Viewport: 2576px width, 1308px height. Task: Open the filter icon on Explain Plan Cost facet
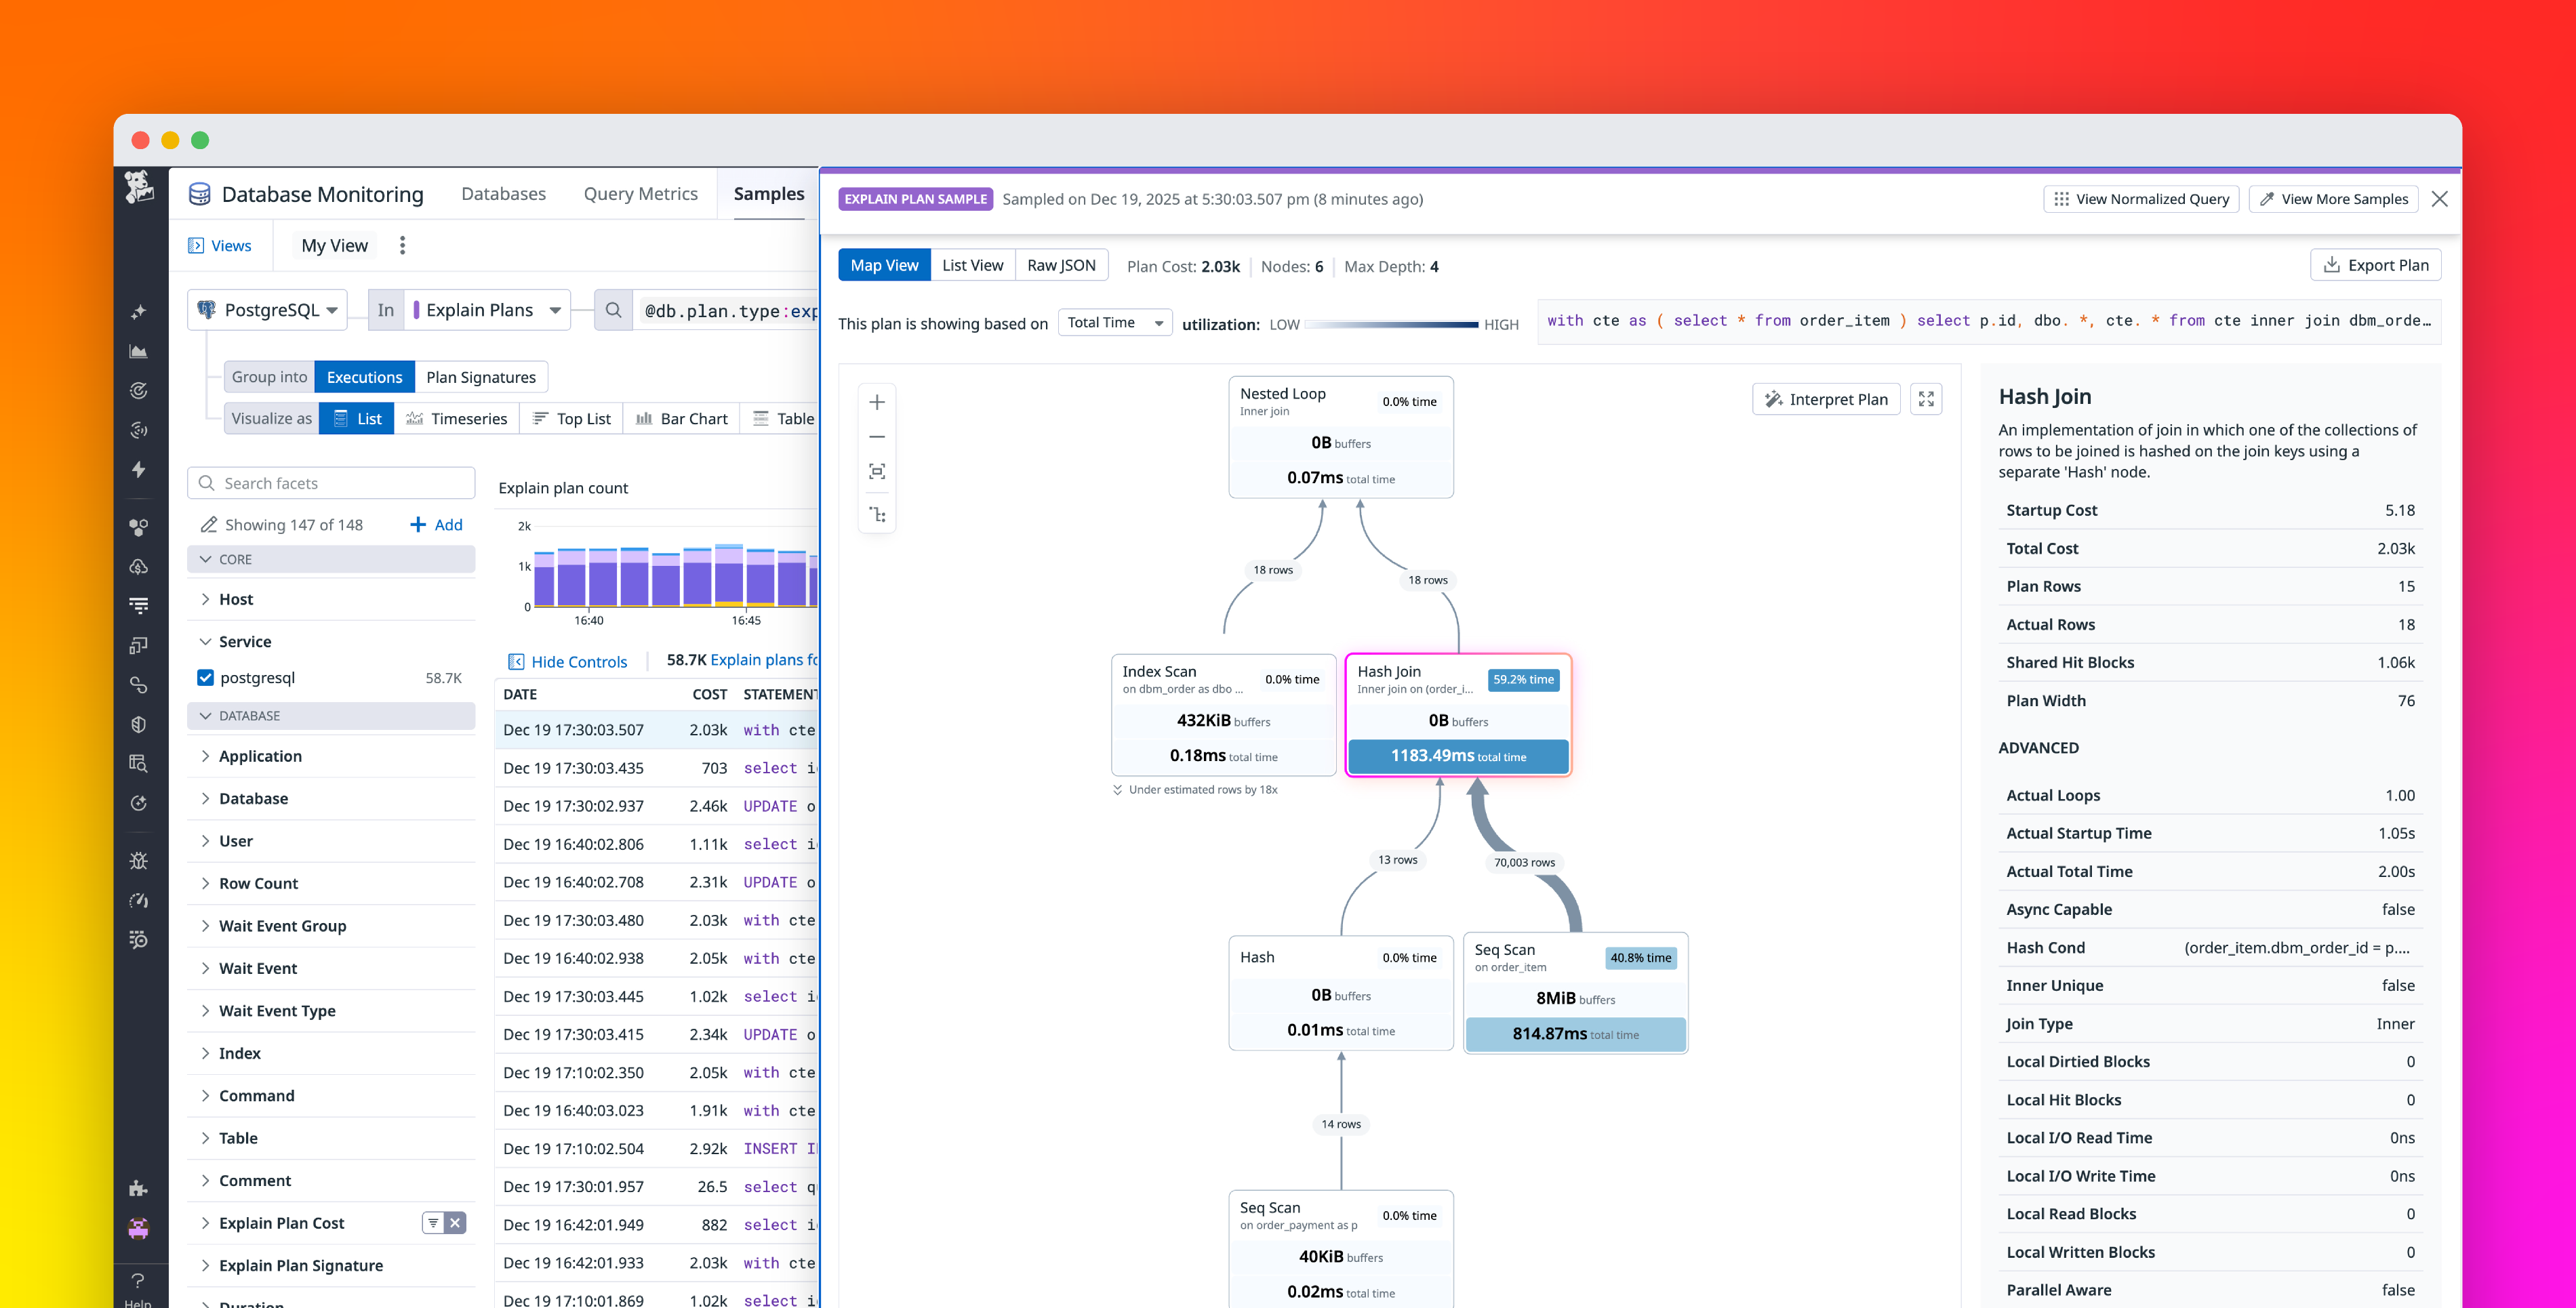click(432, 1222)
